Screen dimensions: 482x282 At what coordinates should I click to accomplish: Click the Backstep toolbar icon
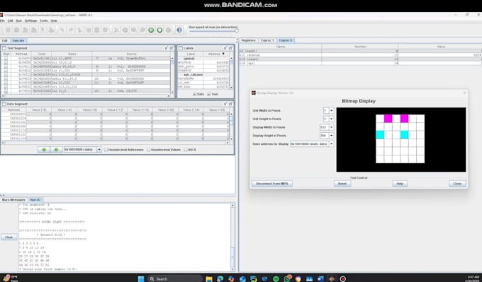tap(142, 30)
